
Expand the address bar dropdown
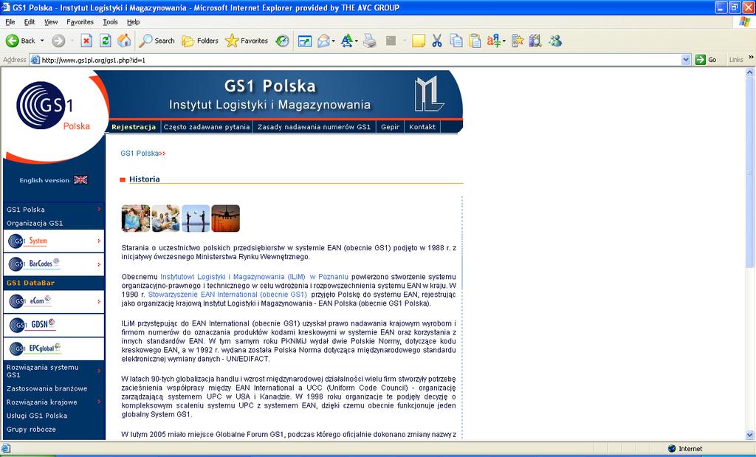click(x=686, y=60)
